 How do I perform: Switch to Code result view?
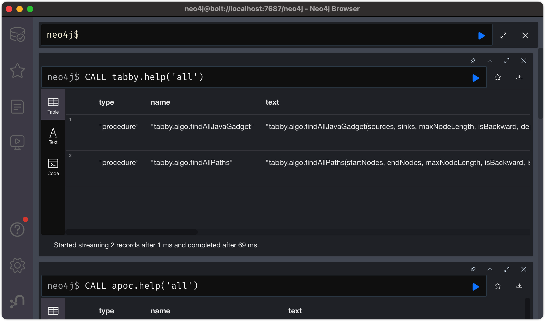(x=53, y=167)
